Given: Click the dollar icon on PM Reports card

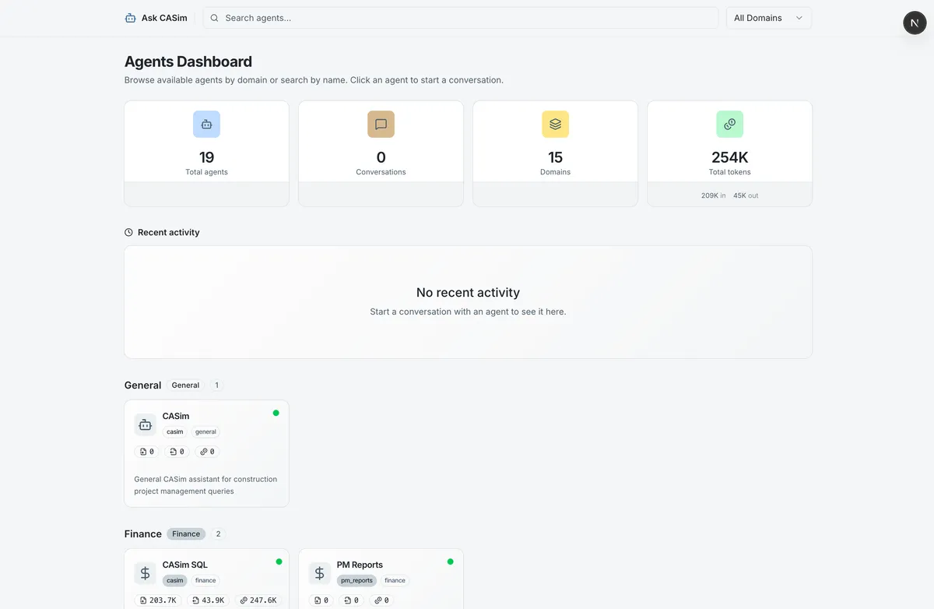Looking at the screenshot, I should pos(319,573).
